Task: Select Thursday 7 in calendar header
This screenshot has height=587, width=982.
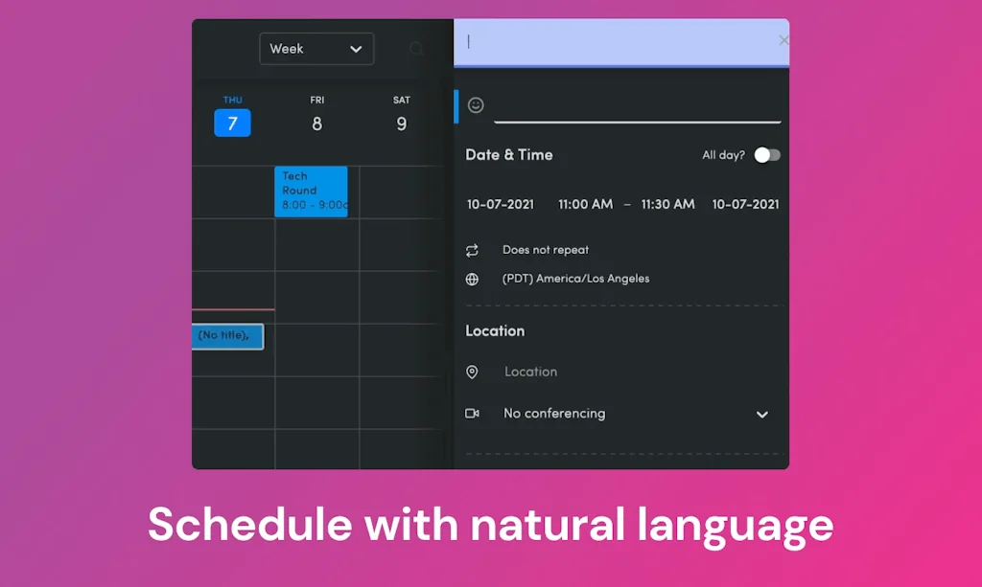Action: click(x=232, y=116)
